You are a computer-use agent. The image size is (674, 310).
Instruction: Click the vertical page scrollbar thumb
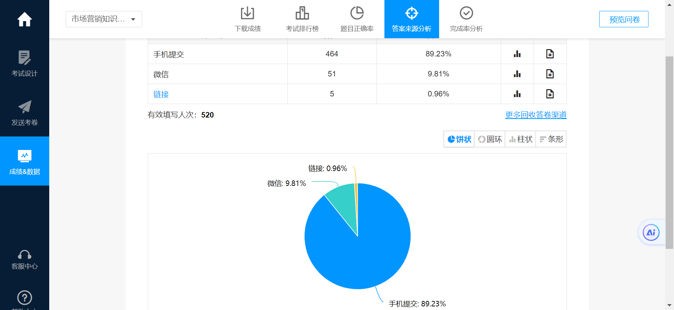[x=669, y=153]
